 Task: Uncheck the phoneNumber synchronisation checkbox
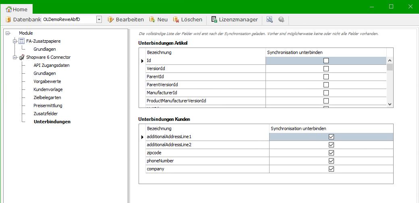[x=331, y=161]
